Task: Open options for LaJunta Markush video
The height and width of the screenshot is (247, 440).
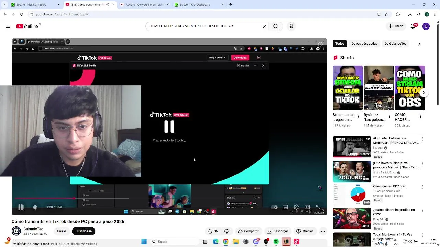Action: (x=423, y=139)
